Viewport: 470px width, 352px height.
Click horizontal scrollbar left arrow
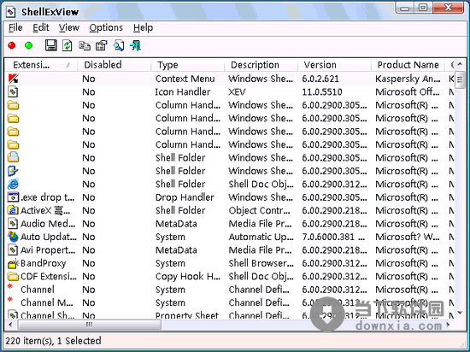click(x=11, y=325)
